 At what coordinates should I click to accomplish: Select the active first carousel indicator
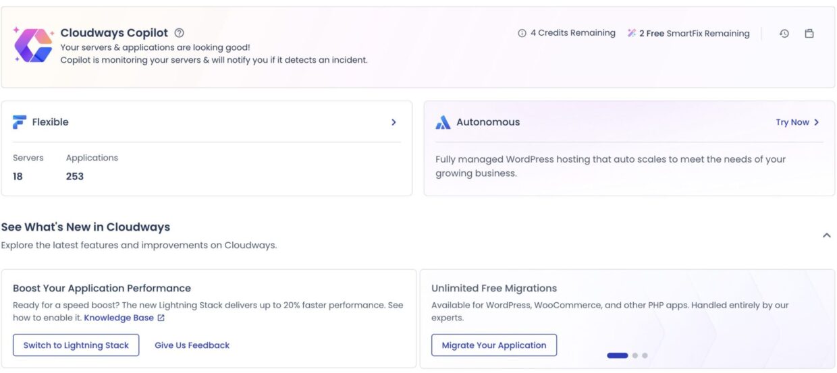(x=618, y=355)
